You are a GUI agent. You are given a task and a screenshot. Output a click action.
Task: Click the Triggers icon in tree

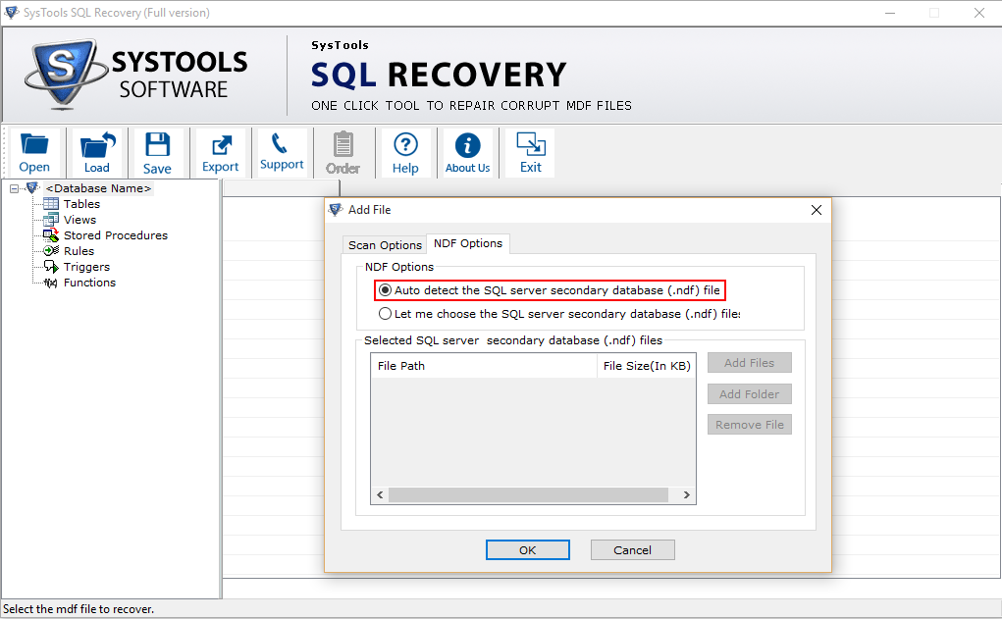[51, 267]
